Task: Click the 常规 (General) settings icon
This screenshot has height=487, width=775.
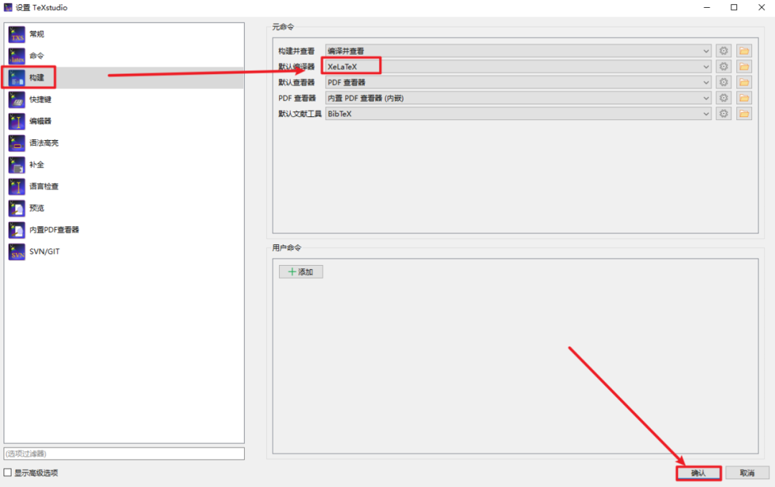Action: [x=17, y=34]
